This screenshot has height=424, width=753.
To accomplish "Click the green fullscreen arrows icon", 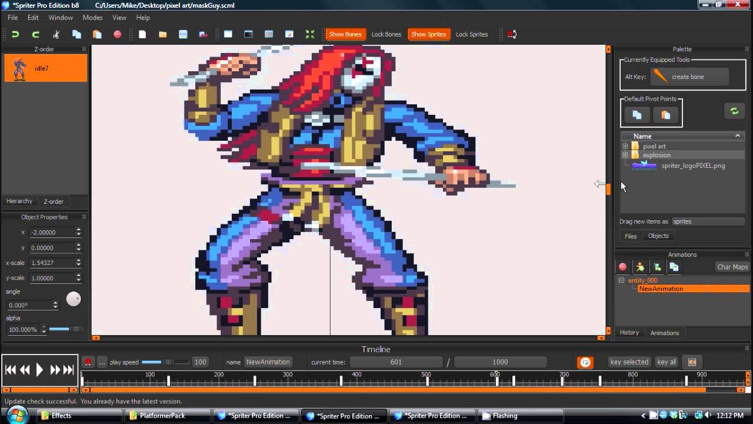I will 310,34.
